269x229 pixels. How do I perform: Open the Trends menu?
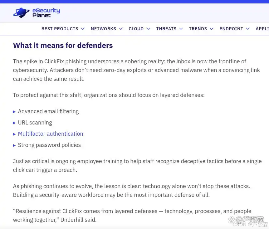coord(198,29)
